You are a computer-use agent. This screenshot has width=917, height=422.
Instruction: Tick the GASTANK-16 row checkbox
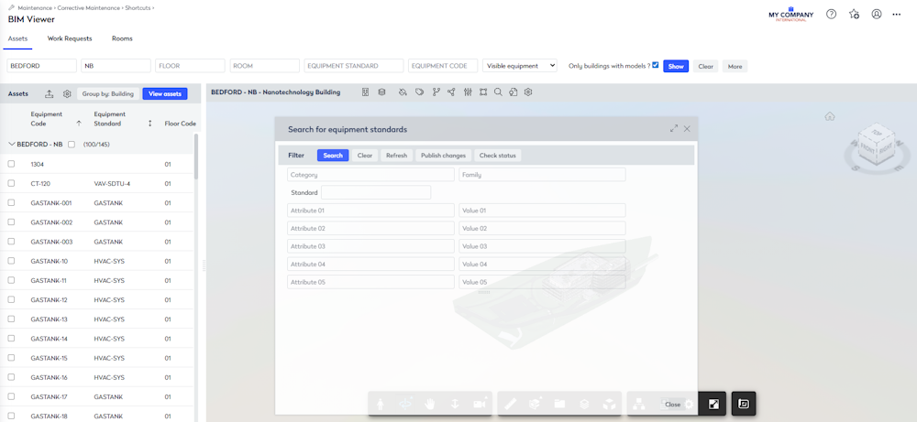pos(11,377)
